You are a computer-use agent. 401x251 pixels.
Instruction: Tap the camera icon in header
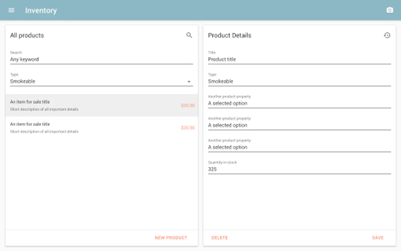[x=390, y=10]
